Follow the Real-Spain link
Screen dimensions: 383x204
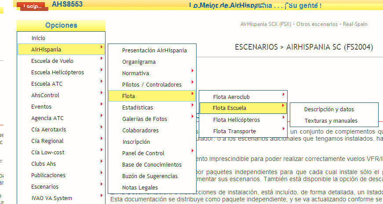(x=355, y=24)
